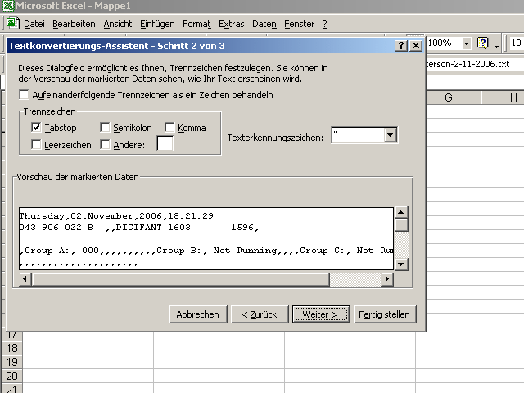
Task: Click the Office Assistant help toolbar icon
Action: point(483,43)
